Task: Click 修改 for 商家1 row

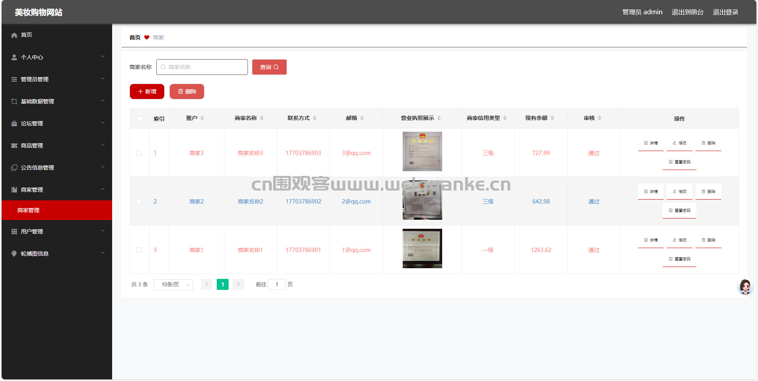Action: tap(679, 240)
